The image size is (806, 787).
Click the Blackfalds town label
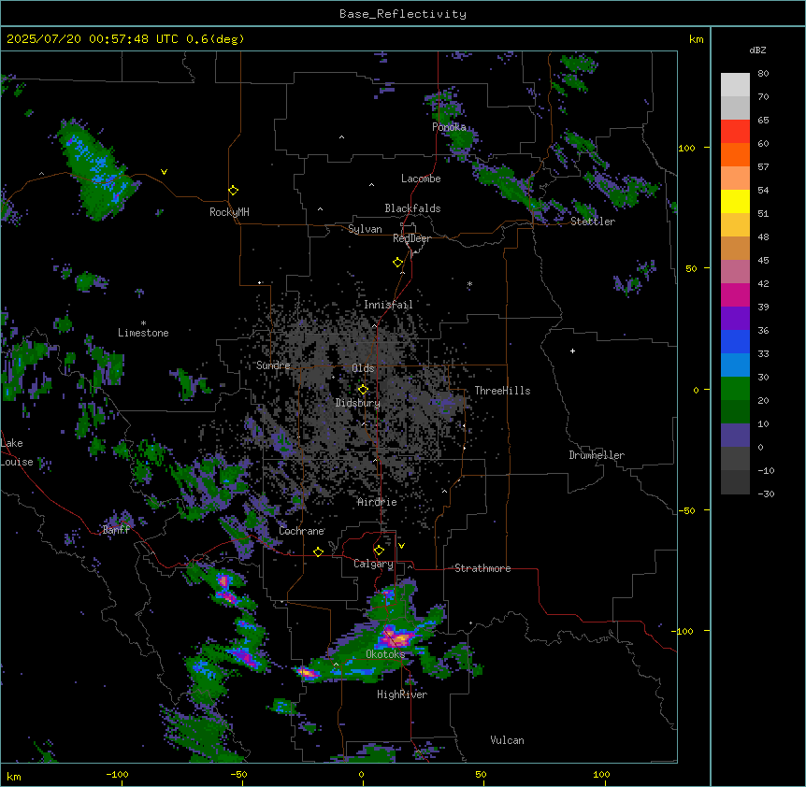412,208
